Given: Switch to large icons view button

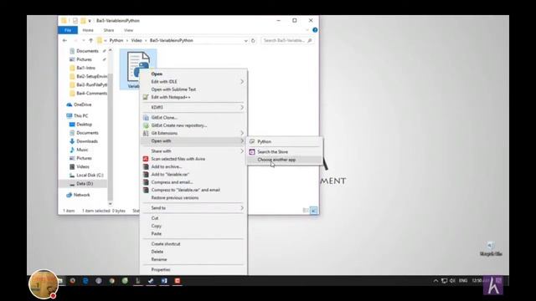Looking at the screenshot, I should 314,211.
